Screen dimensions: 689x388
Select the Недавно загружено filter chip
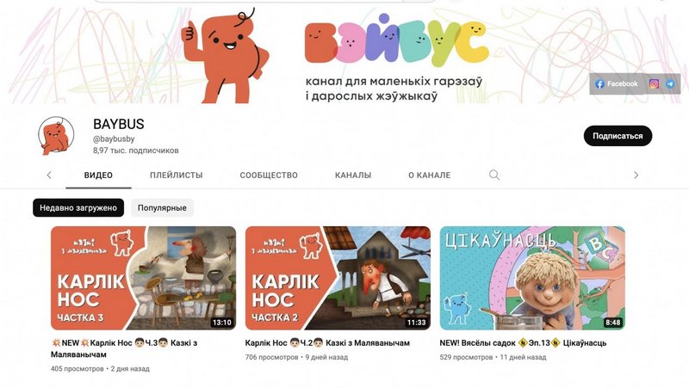pos(78,207)
